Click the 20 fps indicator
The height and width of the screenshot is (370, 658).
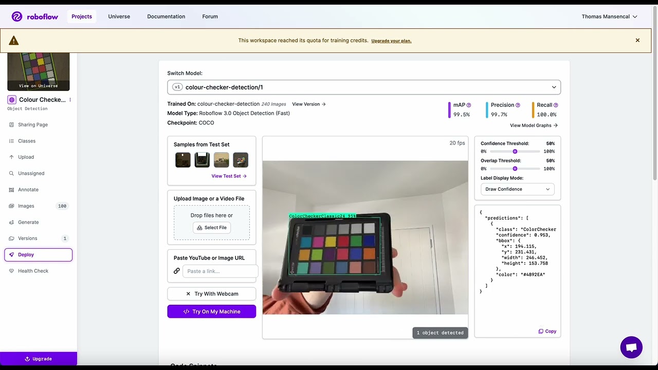point(457,143)
